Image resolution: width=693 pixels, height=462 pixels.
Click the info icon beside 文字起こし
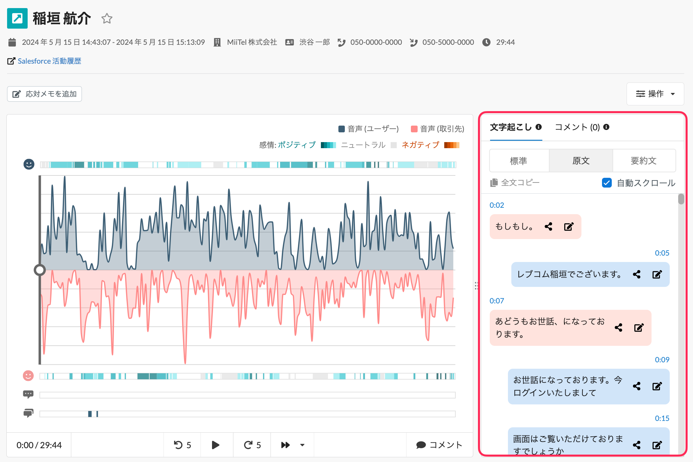[539, 127]
